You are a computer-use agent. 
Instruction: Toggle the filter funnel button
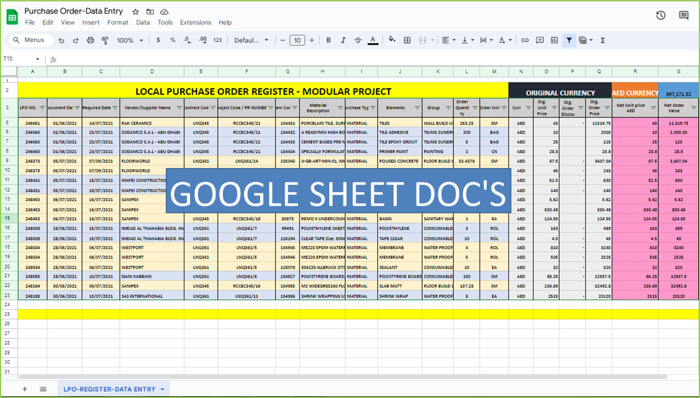pyautogui.click(x=569, y=40)
